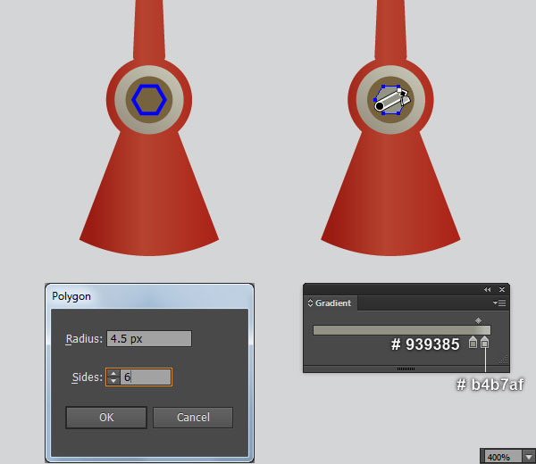Click the selected hexagon with gradient tool cursor
Viewport: 536px width, 464px height.
click(x=390, y=100)
